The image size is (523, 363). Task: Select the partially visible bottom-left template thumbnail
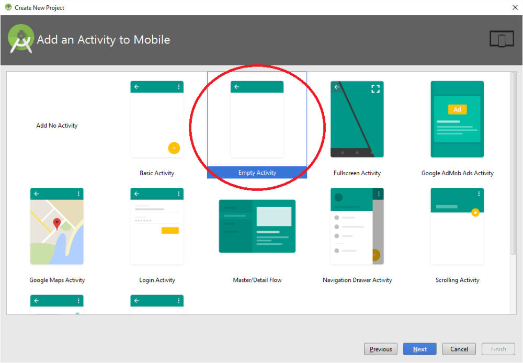(56, 304)
